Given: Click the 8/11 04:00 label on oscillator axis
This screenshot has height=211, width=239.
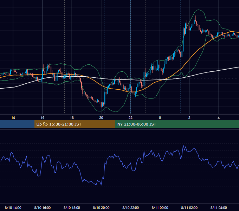Looking at the screenshot, I should 219,207.
